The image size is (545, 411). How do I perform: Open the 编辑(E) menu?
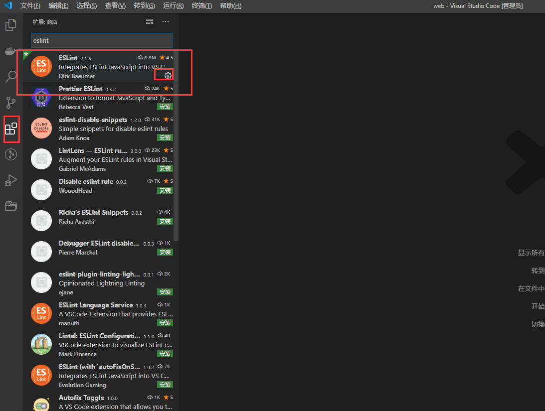click(x=58, y=6)
